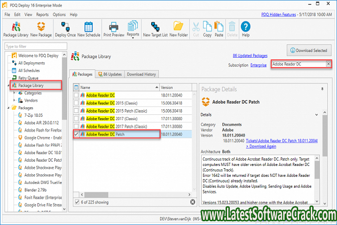Open the Options menu
The image size is (337, 225).
(x=59, y=15)
